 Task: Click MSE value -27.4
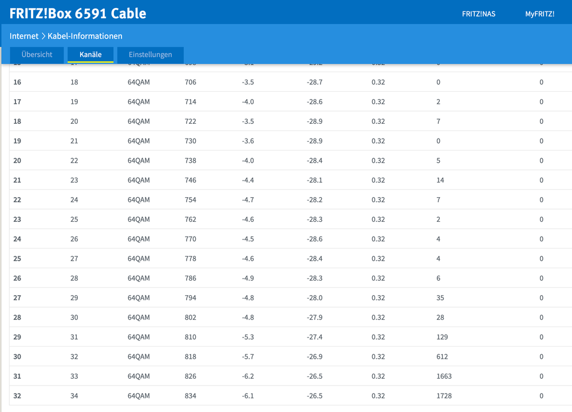click(x=314, y=337)
